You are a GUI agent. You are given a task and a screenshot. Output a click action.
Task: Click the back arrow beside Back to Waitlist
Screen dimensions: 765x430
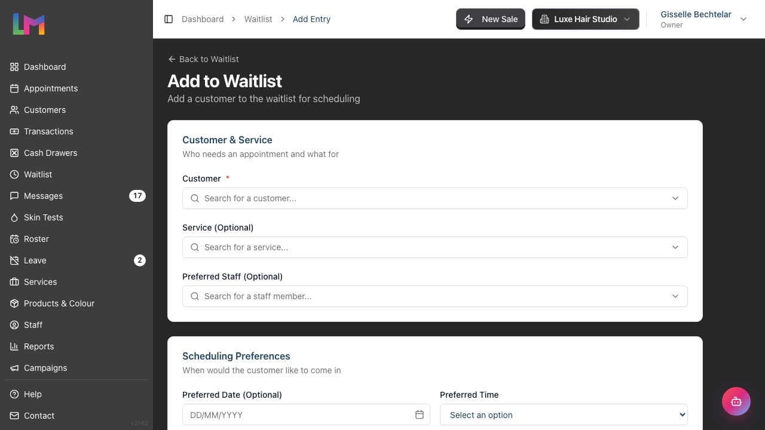point(172,59)
